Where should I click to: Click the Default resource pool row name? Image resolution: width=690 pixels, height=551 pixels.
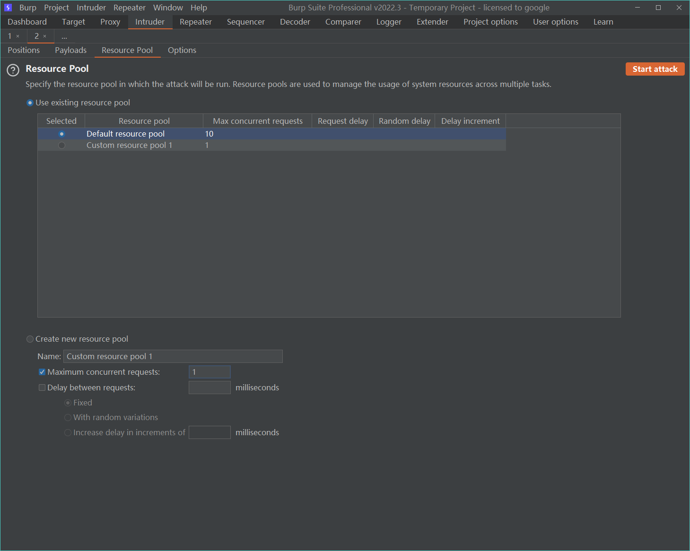pyautogui.click(x=125, y=134)
